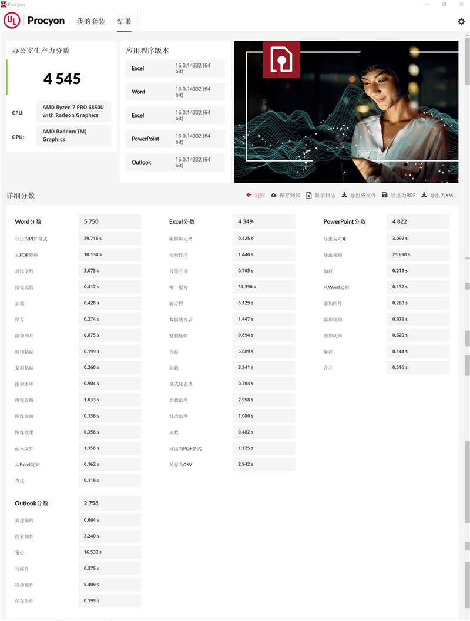
Task: Click the Word 导出为PDF格式 value 29.716 s
Action: tap(110, 239)
